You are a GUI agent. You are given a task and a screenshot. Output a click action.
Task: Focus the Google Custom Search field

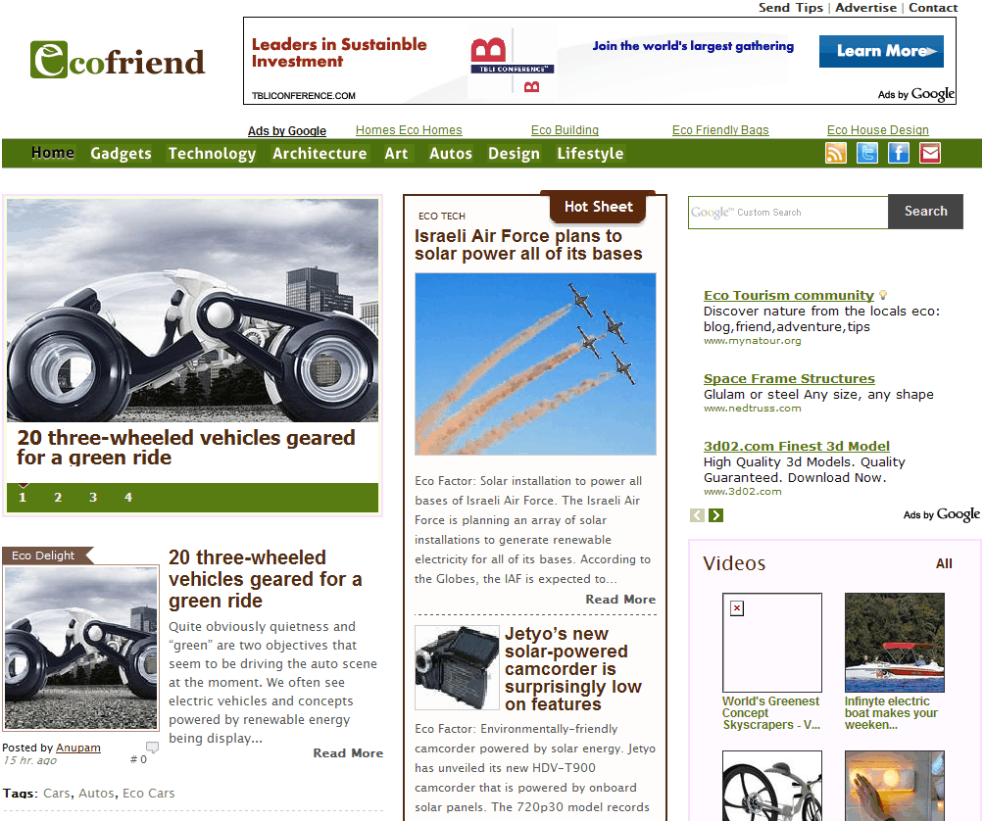point(788,212)
